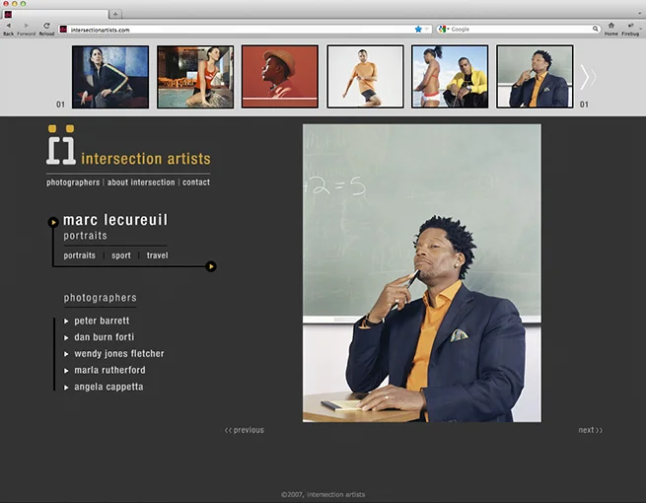This screenshot has width=646, height=503.
Task: Go to the next photo
Action: tap(591, 430)
